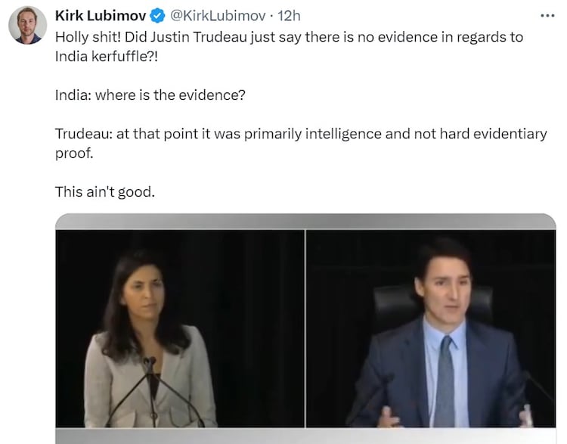Click the "India: where is the evidence?" line

coord(150,95)
